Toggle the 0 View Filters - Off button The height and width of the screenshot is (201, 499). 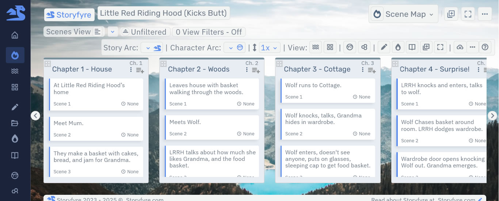[x=209, y=32]
